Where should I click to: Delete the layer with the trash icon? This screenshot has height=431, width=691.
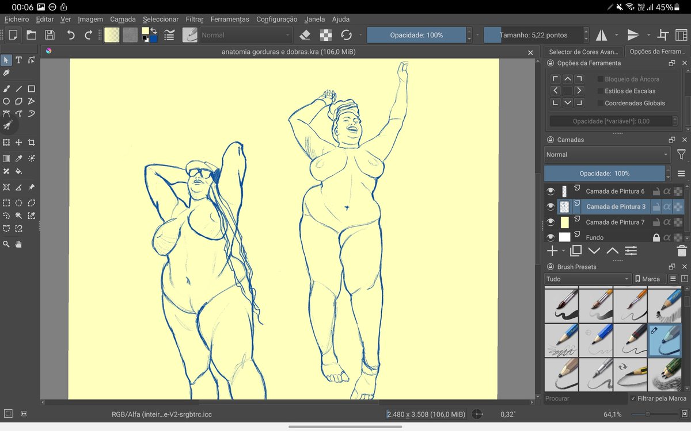pos(682,251)
